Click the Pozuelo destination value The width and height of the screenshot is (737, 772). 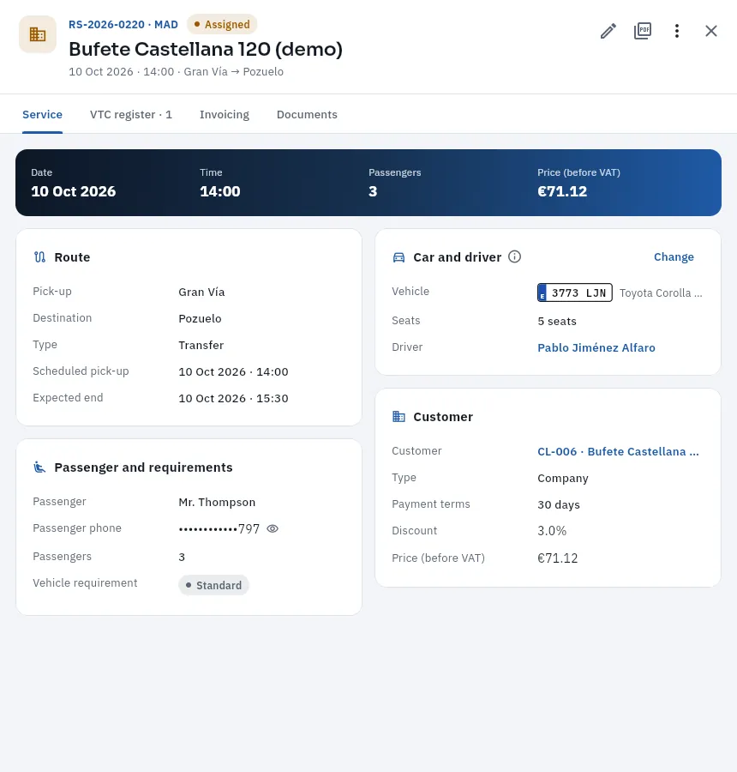tap(200, 318)
